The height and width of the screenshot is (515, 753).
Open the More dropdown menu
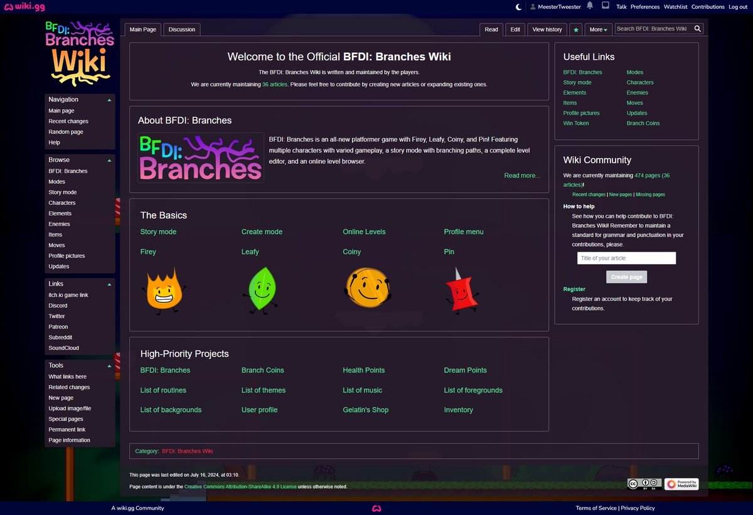click(x=599, y=29)
